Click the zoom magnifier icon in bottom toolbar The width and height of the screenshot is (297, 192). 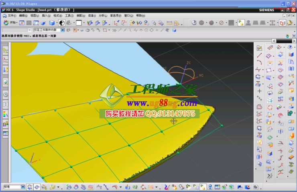pos(30,187)
